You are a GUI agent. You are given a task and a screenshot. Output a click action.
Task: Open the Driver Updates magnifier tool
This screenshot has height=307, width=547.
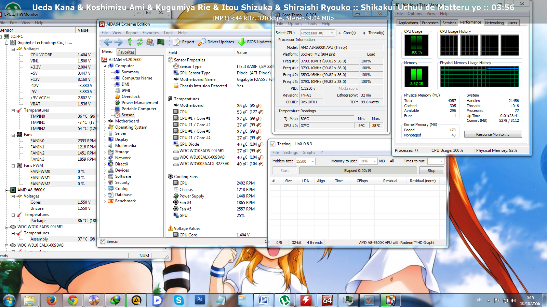[x=202, y=42]
